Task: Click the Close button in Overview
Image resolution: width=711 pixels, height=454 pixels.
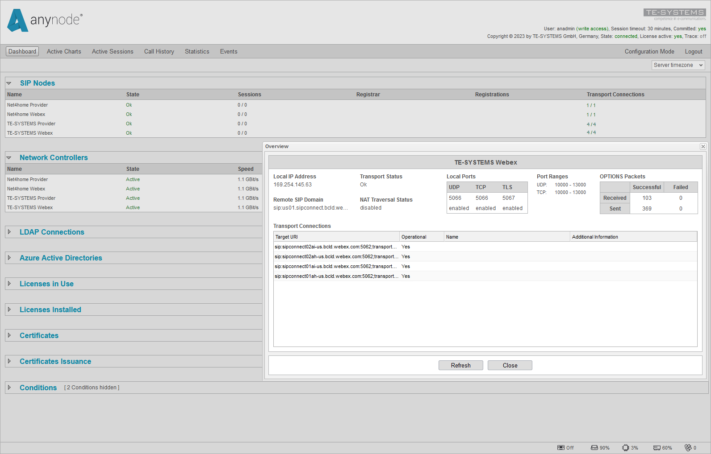Action: coord(510,365)
